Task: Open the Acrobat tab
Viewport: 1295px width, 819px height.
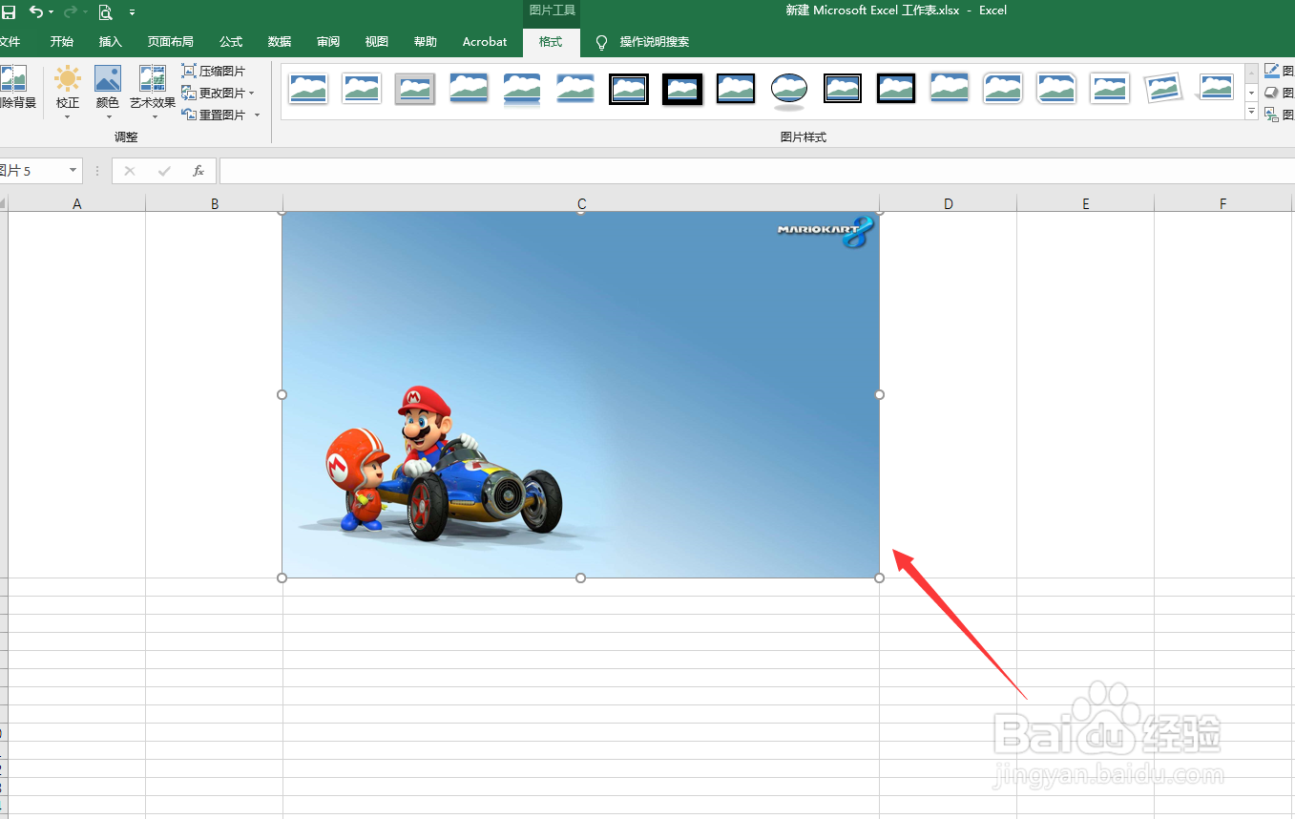Action: [485, 42]
